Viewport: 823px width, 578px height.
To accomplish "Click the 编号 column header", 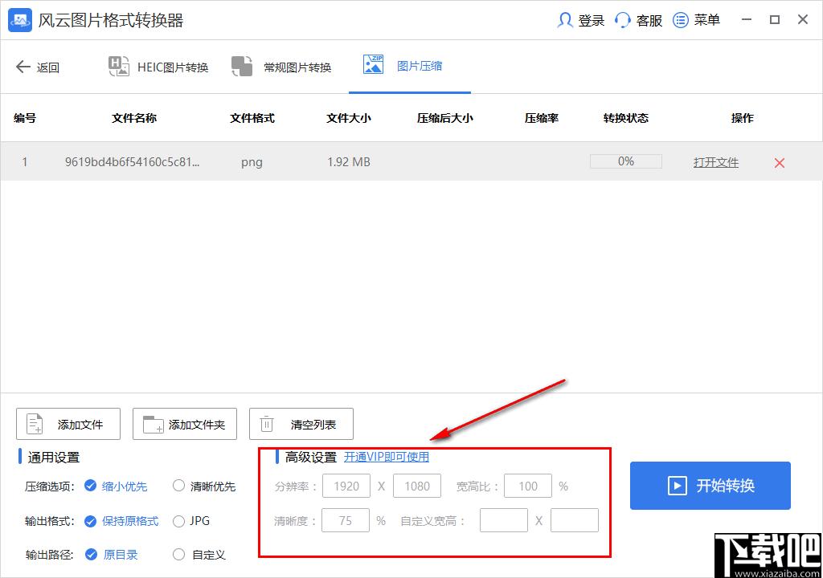I will (25, 119).
